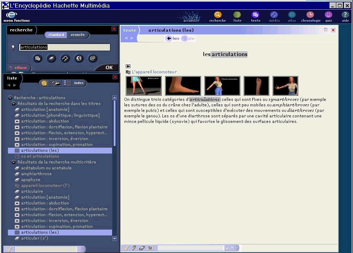353x253 pixels.
Task: Click the text field in liste bottom bar
Action: click(46, 249)
